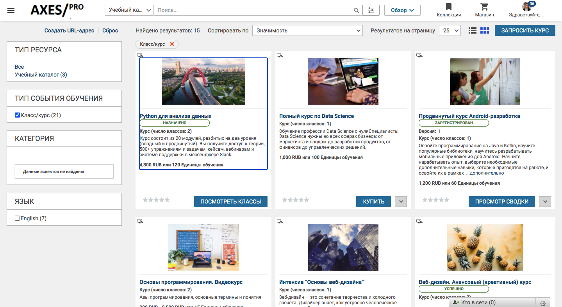Click Просмотр сводки button
The image size is (562, 307).
click(x=502, y=202)
